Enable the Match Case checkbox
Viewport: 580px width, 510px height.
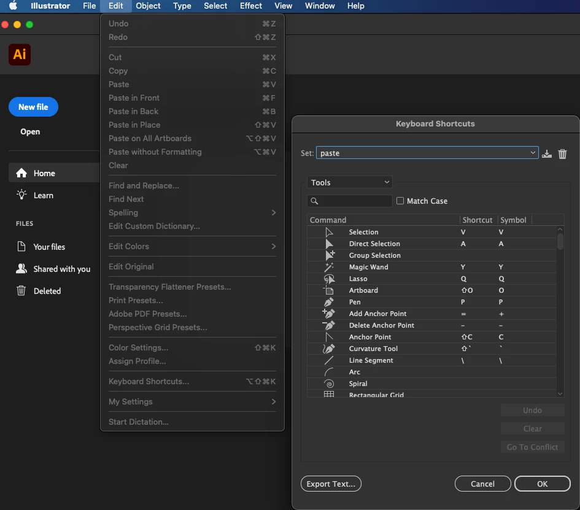click(400, 201)
